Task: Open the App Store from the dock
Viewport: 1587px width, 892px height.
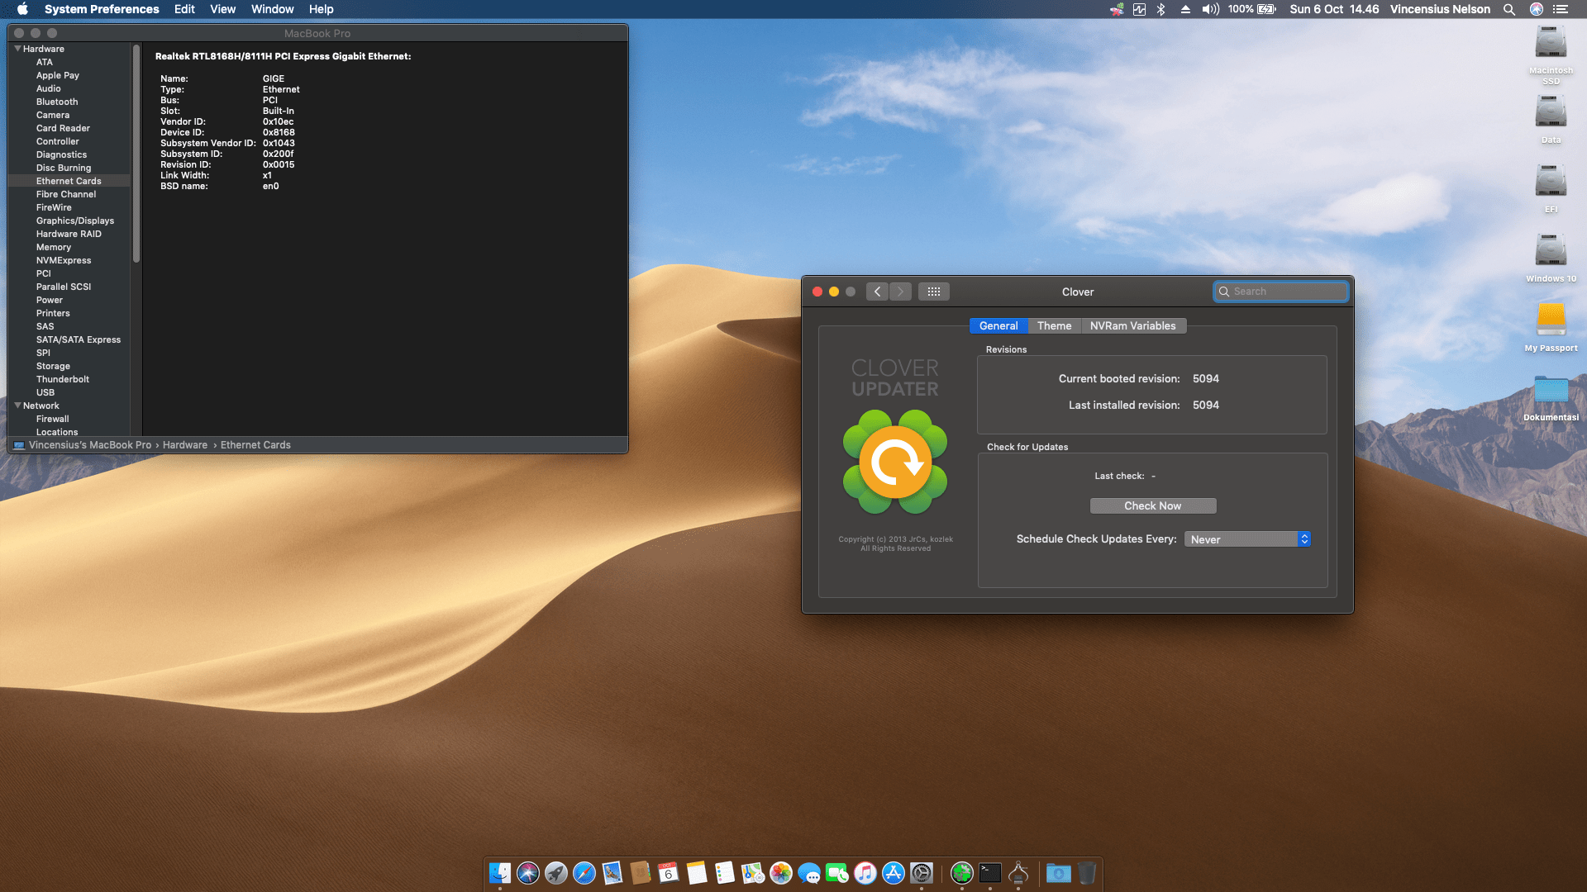Action: click(x=894, y=873)
